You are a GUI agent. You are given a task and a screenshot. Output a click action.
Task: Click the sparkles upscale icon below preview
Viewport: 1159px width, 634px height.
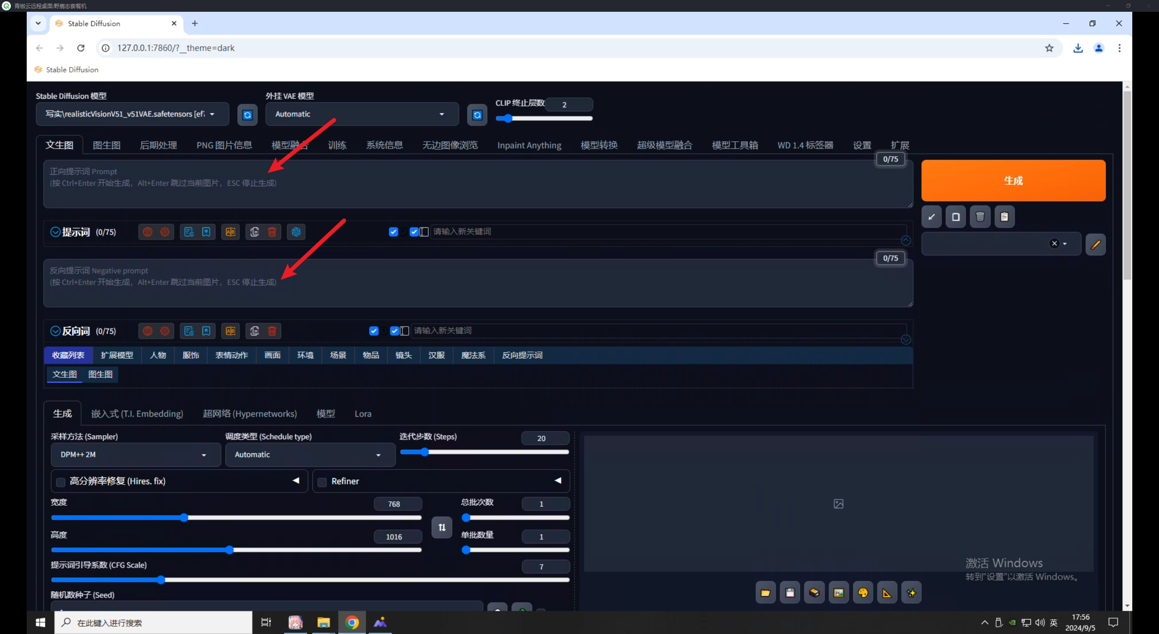pos(911,593)
